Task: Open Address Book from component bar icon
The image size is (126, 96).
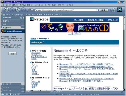Action: tap(19, 94)
